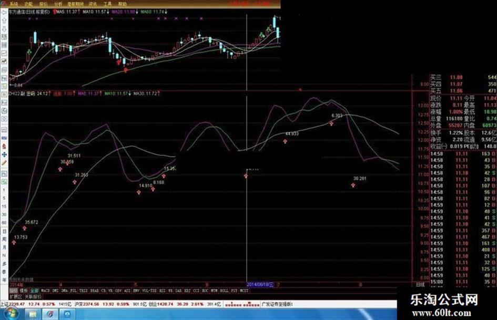
Task: Switch to quarterly 季 period
Action: (x=4, y=272)
